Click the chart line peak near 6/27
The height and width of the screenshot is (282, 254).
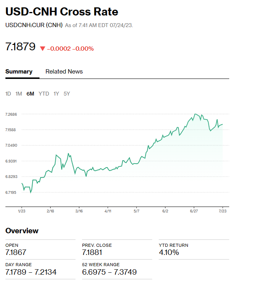click(196, 114)
